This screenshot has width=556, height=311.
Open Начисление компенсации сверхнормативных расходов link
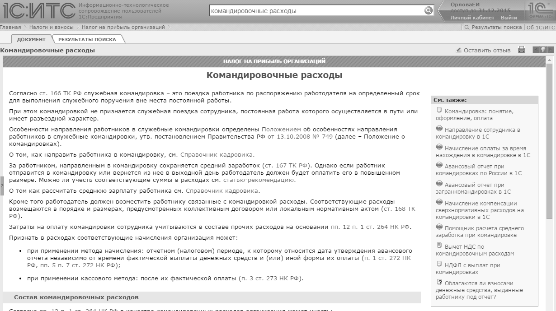point(480,210)
